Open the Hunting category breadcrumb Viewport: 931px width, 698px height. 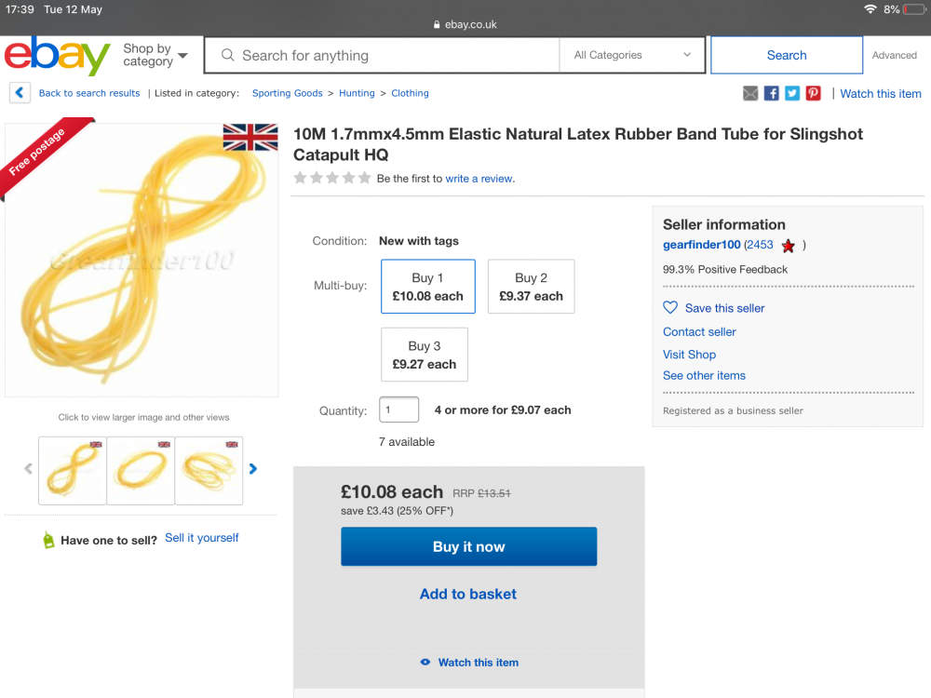click(x=357, y=93)
